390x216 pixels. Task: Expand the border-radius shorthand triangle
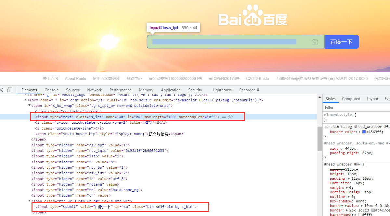tap(362, 206)
